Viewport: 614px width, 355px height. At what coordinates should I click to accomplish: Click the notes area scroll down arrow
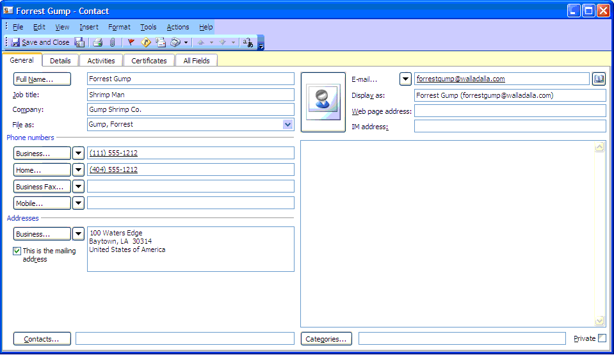point(599,321)
